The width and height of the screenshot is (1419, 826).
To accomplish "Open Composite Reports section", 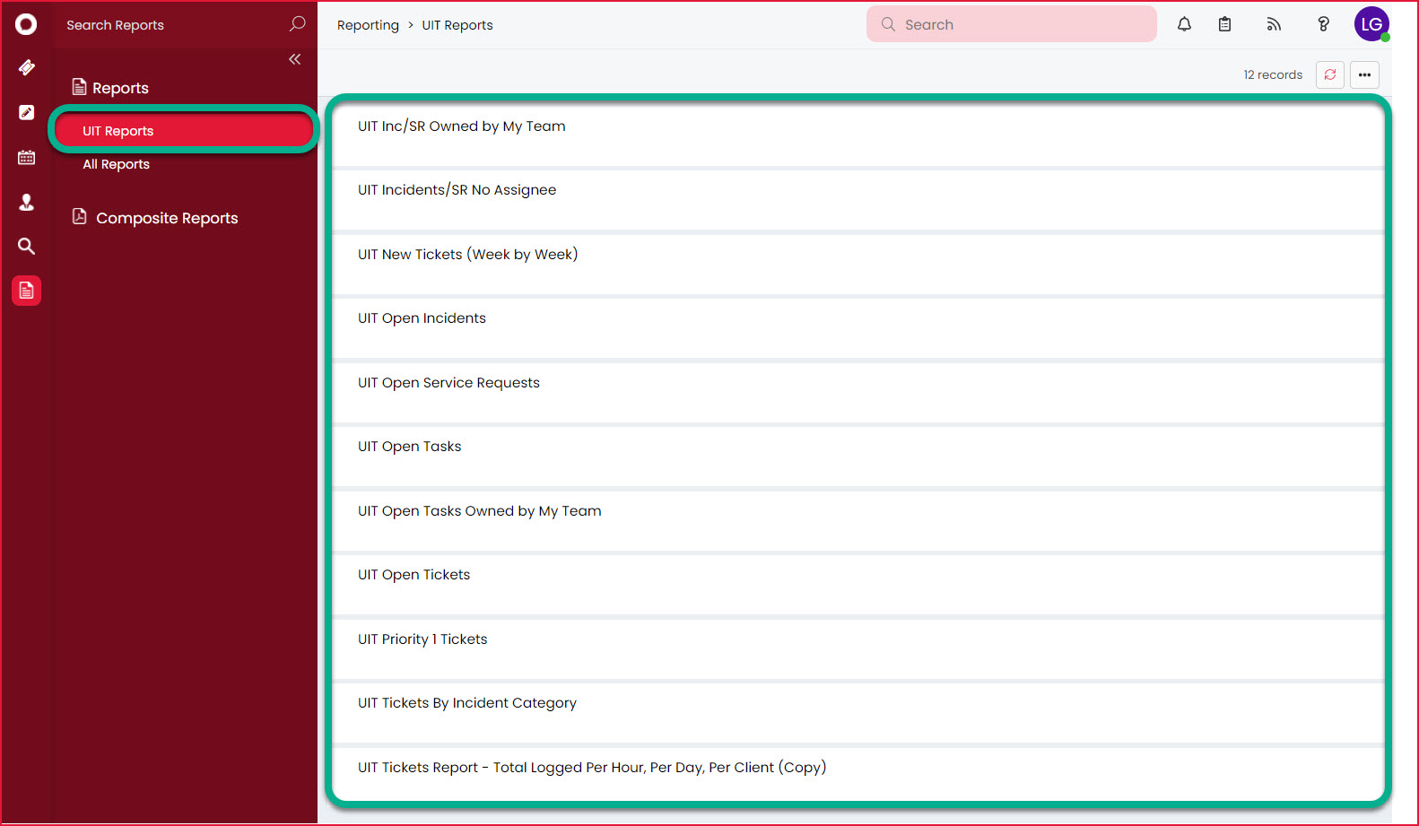I will click(167, 218).
